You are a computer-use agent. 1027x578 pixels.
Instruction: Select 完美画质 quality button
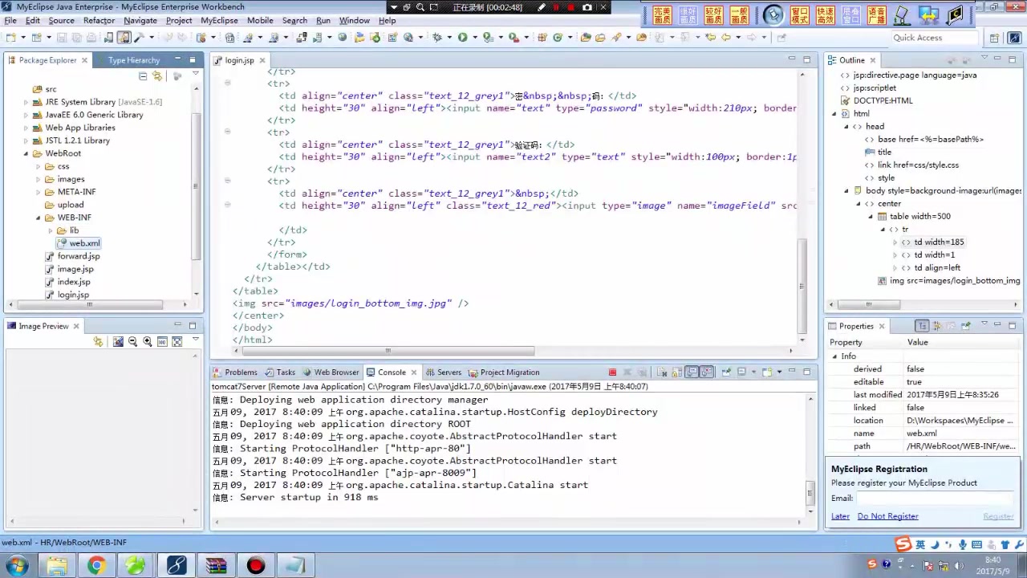tap(662, 14)
